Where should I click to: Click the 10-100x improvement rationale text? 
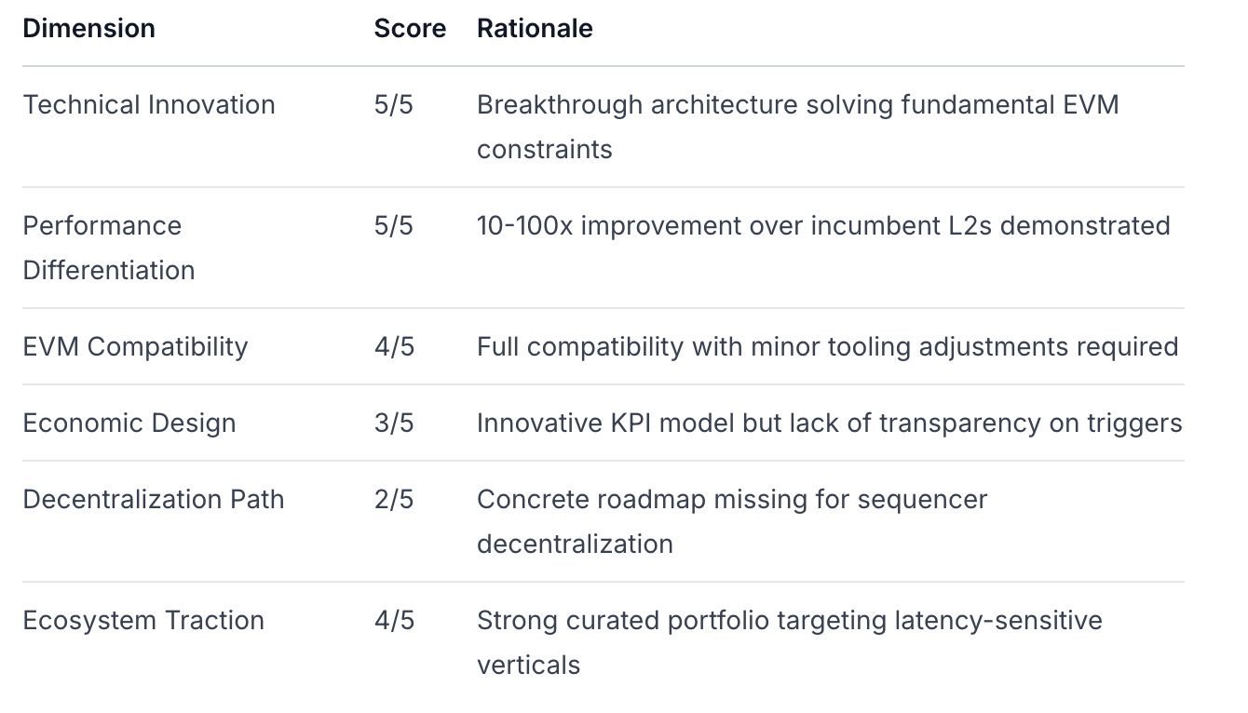823,226
